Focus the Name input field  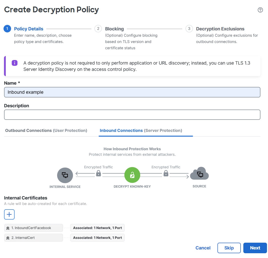132,92
